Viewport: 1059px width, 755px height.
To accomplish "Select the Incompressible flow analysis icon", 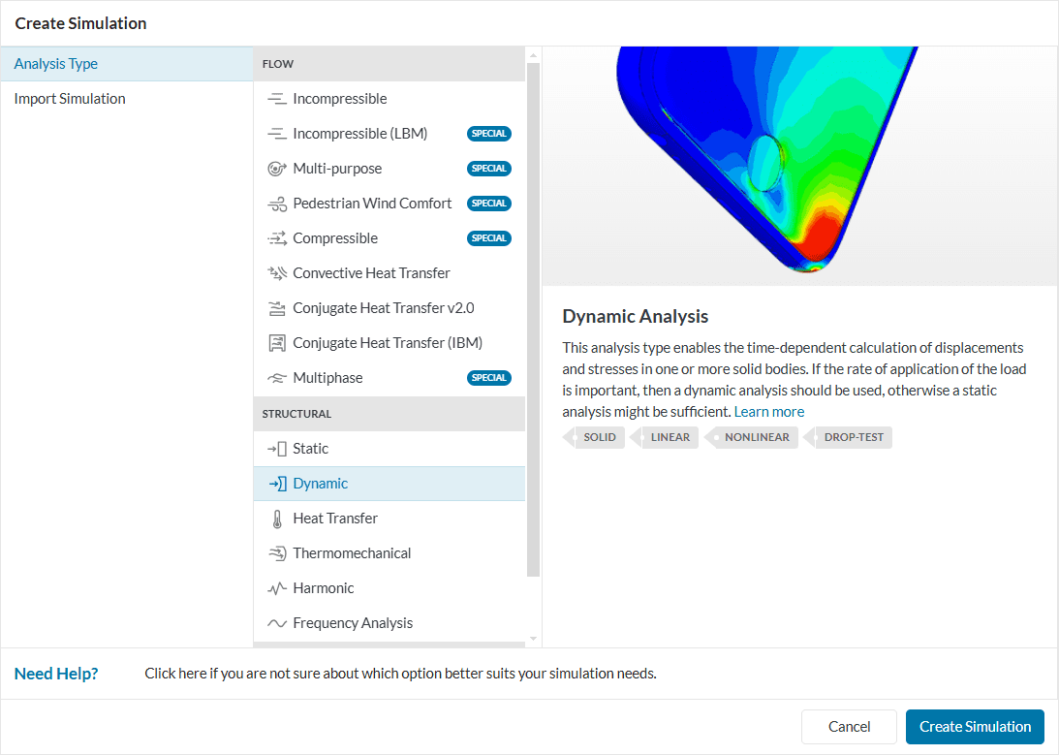I will coord(275,98).
